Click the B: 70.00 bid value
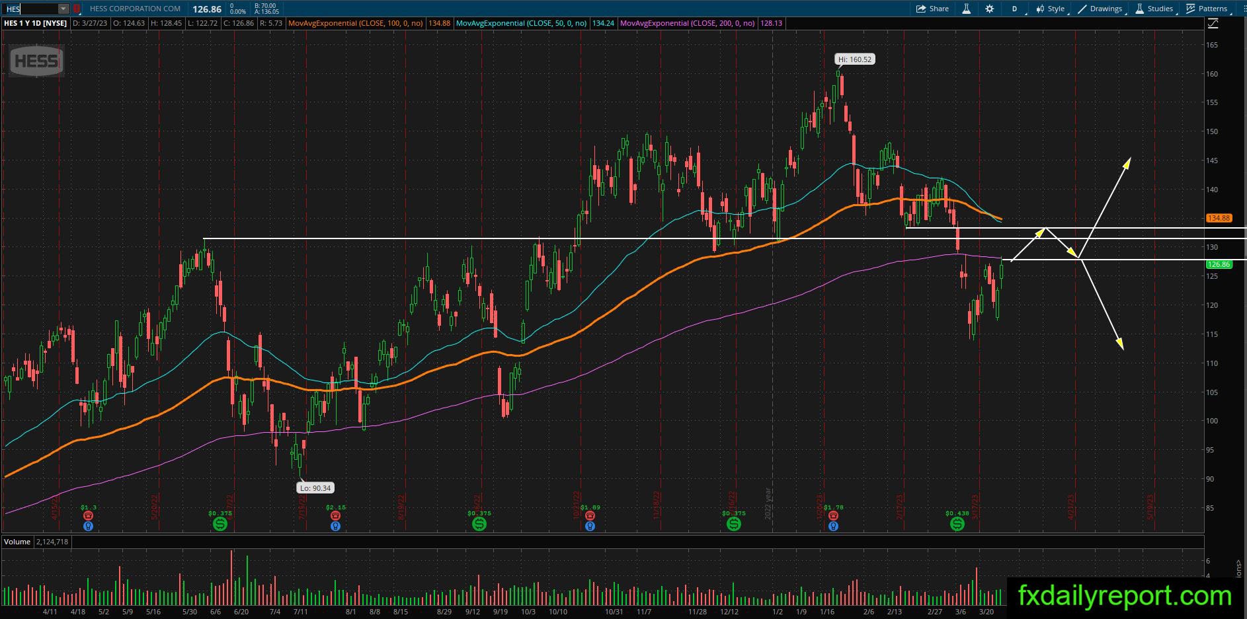 point(265,6)
